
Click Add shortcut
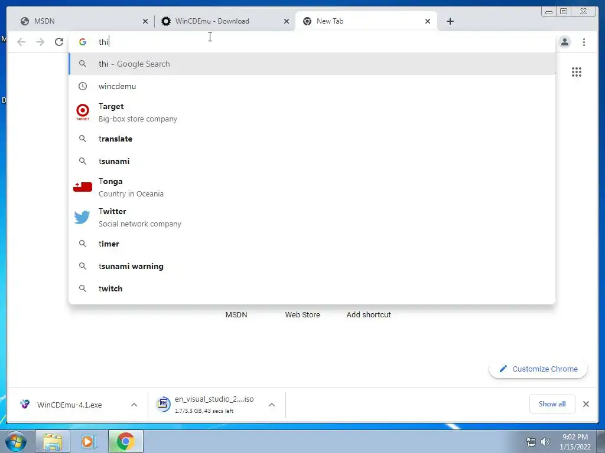pyautogui.click(x=369, y=315)
